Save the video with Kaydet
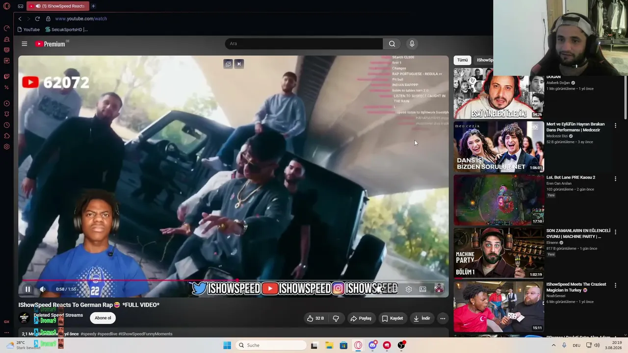Screen dimensions: 628x353 (392, 318)
